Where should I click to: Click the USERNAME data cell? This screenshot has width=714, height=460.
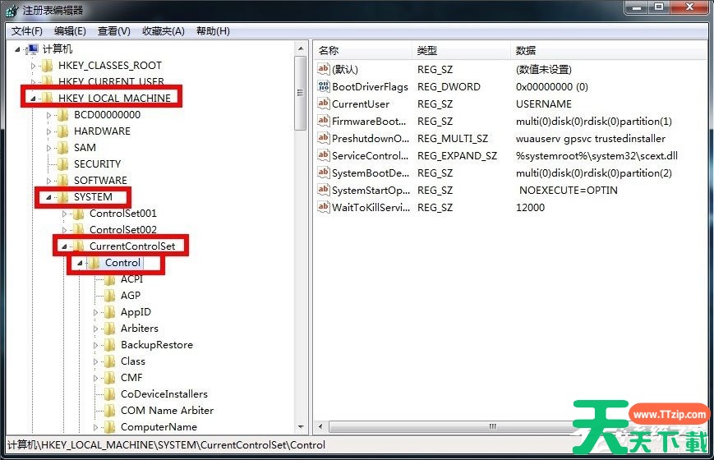tap(544, 103)
